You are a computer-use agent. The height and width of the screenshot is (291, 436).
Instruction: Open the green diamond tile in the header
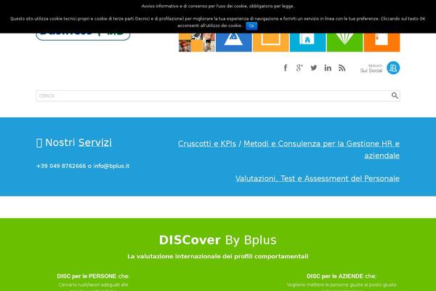click(x=344, y=42)
